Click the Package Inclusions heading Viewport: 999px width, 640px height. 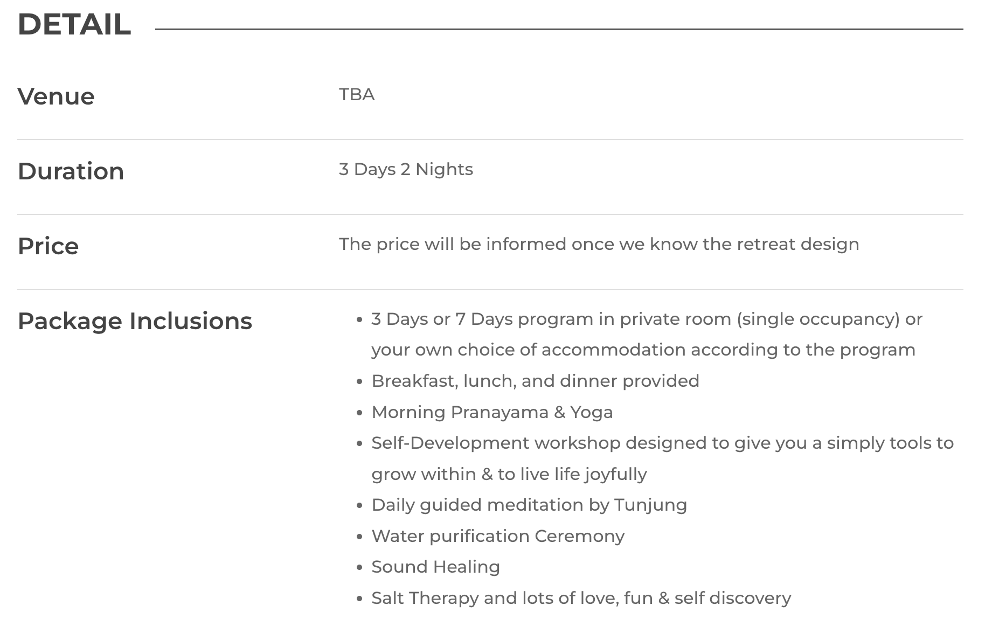coord(135,321)
